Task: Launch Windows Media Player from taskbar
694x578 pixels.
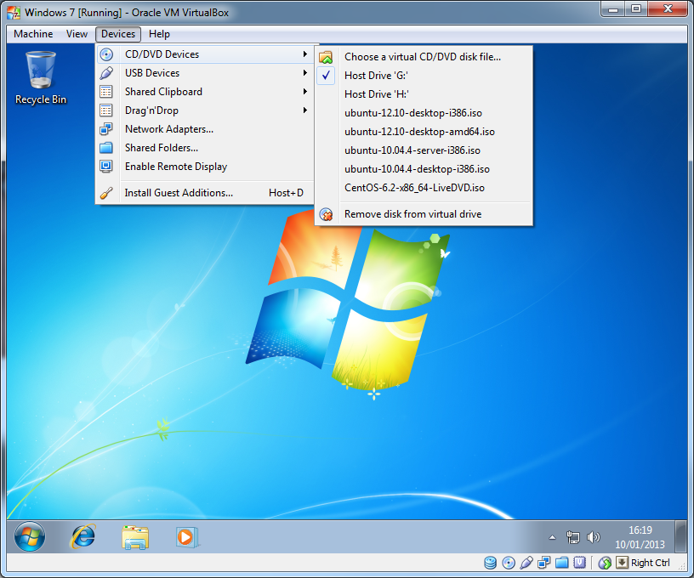Action: [185, 536]
